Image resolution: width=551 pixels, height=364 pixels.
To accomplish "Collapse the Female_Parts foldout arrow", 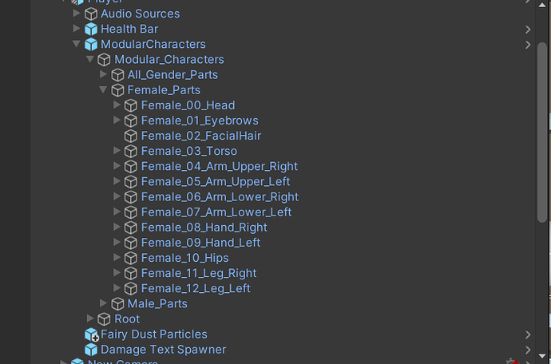I will [103, 90].
